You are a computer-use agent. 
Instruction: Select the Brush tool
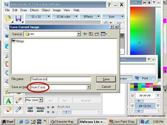pos(18,101)
